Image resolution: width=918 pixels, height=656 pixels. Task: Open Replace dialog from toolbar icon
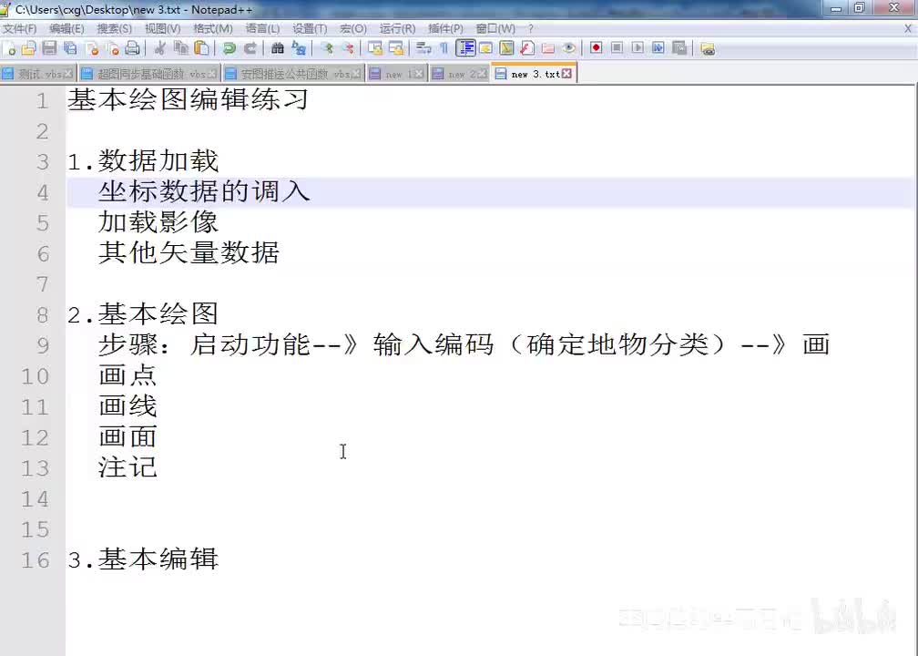[x=299, y=48]
